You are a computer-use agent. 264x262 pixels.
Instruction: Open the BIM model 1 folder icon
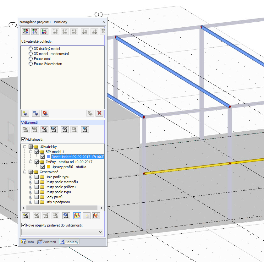(42, 152)
